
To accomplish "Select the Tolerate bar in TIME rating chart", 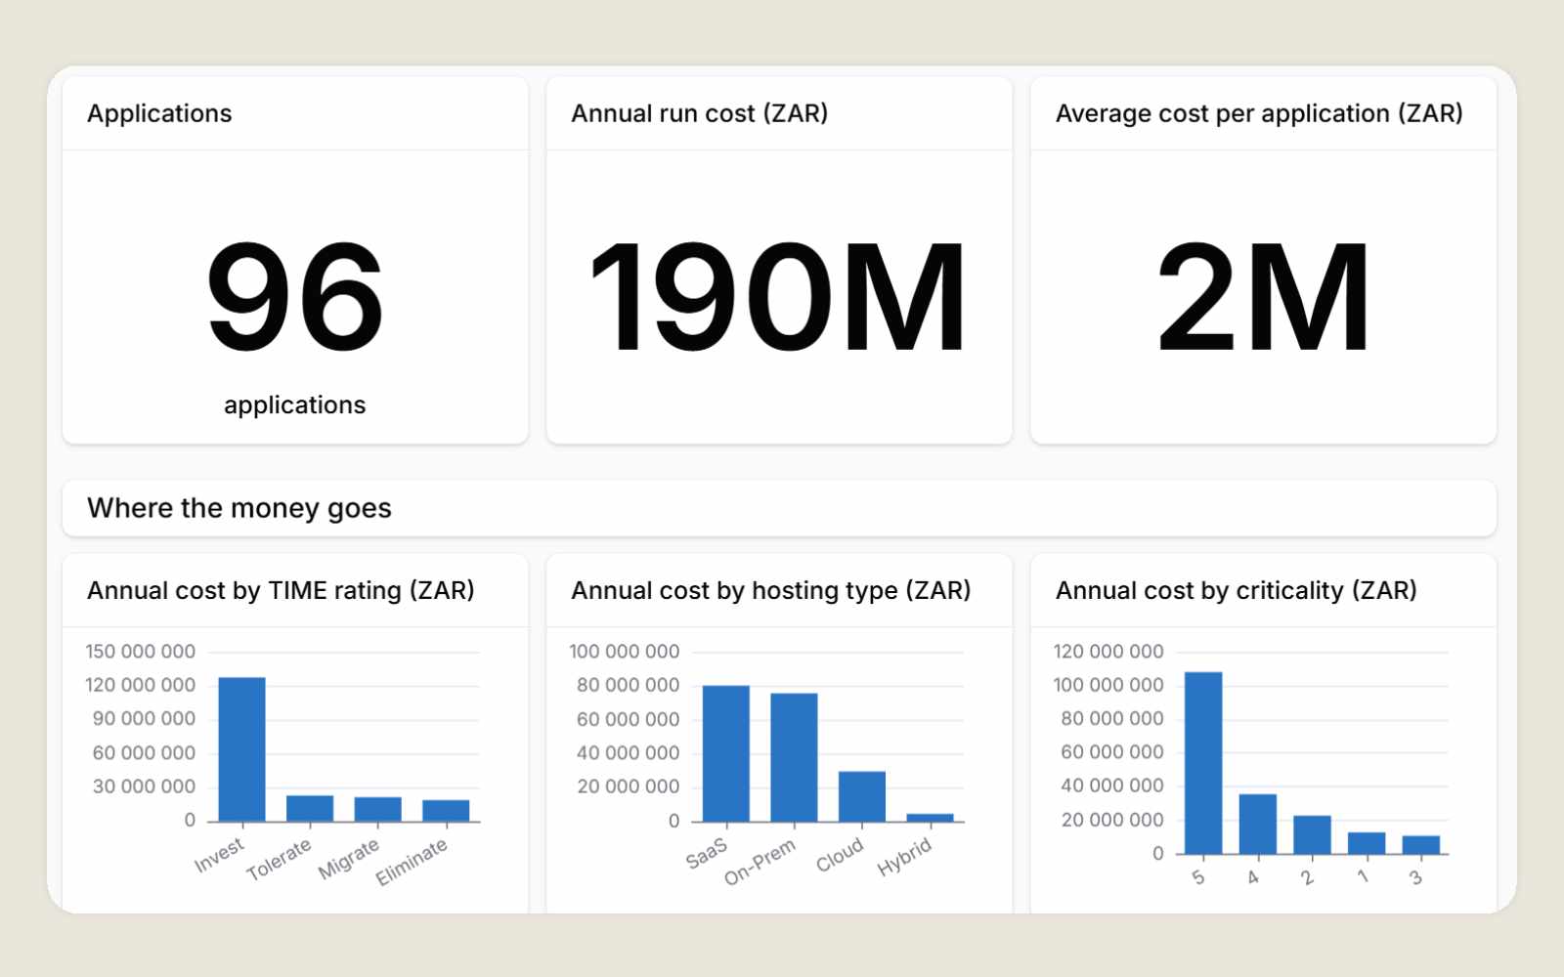I will pyautogui.click(x=310, y=808).
